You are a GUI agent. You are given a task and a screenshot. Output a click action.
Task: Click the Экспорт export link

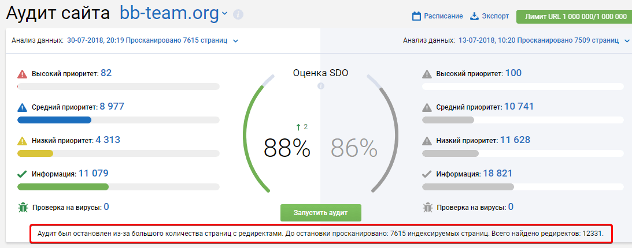click(495, 17)
